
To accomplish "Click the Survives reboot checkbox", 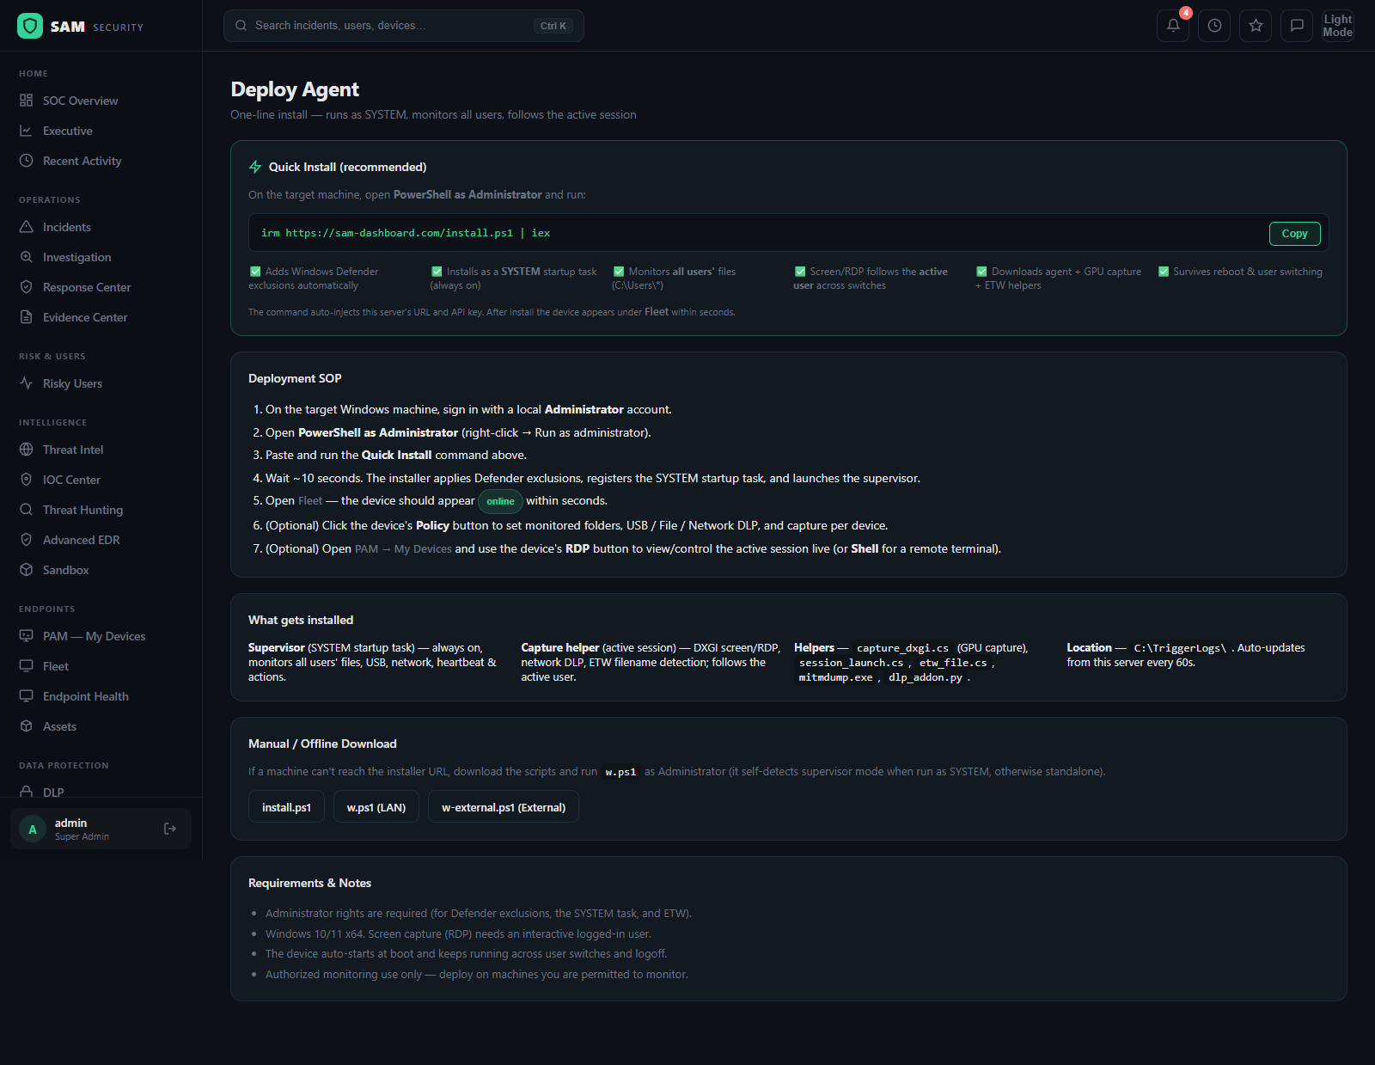I will [1164, 272].
